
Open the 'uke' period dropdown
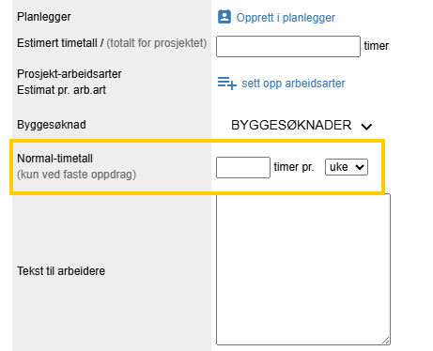pos(347,167)
